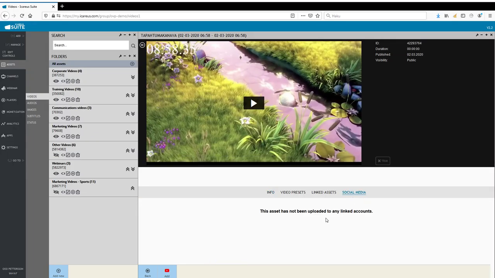The width and height of the screenshot is (495, 278).
Task: Open embed code for Communications videos folder
Action: pyautogui.click(x=63, y=118)
